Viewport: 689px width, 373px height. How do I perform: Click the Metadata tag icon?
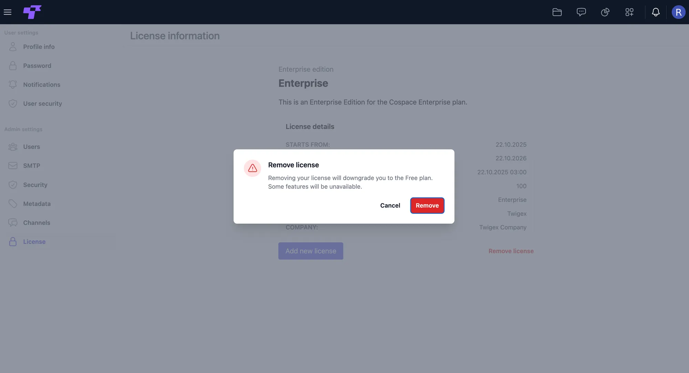coord(13,204)
